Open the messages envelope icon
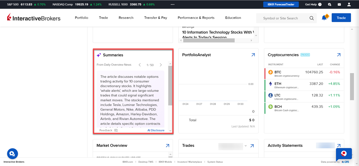Image resolution: width=359 pixels, height=166 pixels. pos(339,4)
